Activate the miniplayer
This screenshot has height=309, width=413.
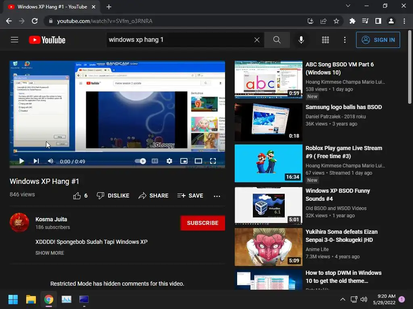[x=184, y=161]
